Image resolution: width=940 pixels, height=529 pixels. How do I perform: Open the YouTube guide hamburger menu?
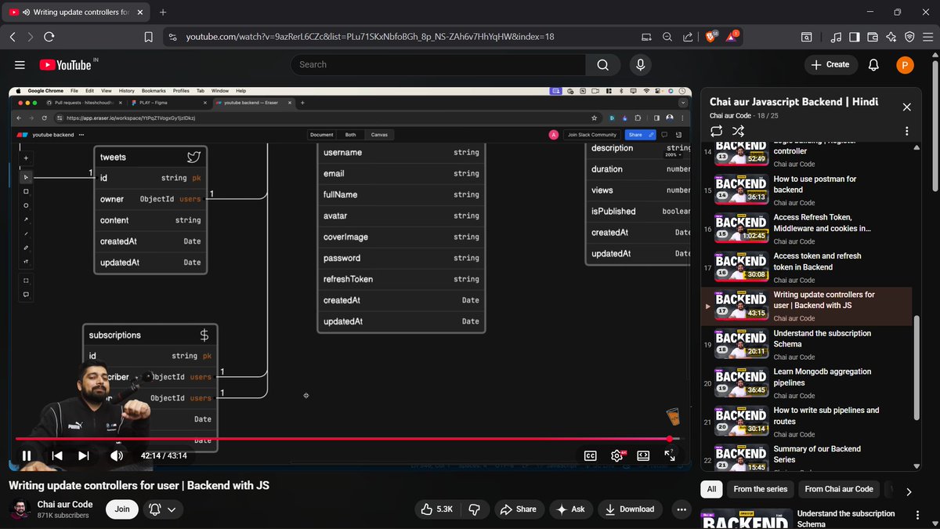(x=20, y=65)
